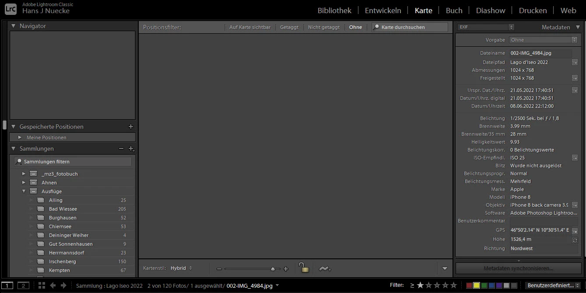The image size is (586, 293).
Task: Create new collection with Sammlungen plus icon
Action: click(x=131, y=149)
